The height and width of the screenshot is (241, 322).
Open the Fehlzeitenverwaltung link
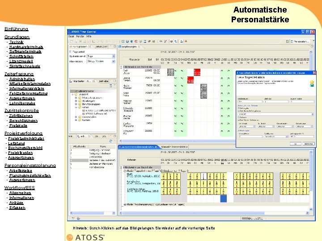tap(28, 93)
